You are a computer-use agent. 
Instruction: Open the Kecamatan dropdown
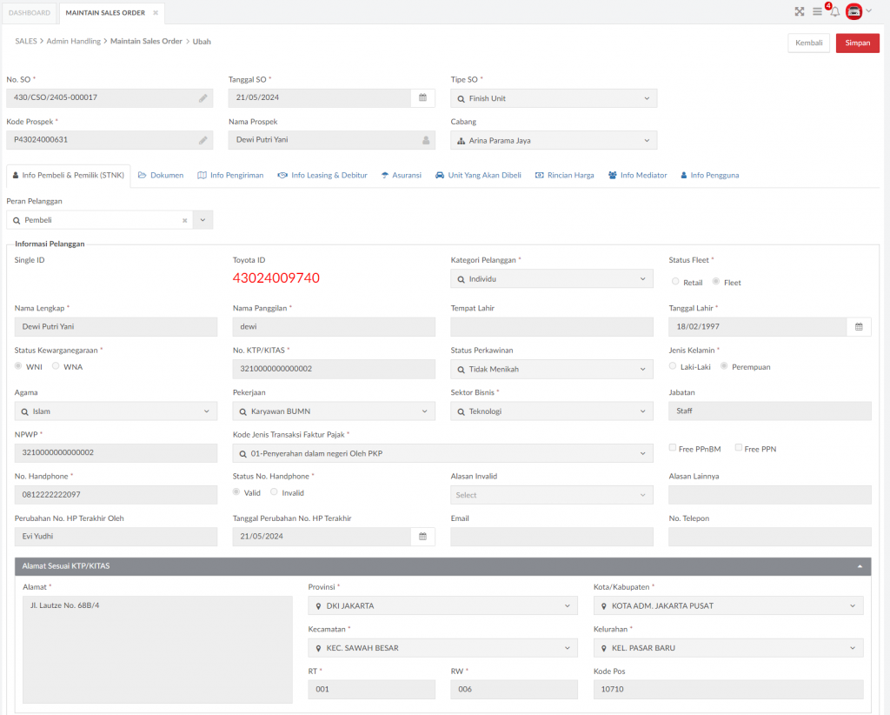[x=442, y=648]
